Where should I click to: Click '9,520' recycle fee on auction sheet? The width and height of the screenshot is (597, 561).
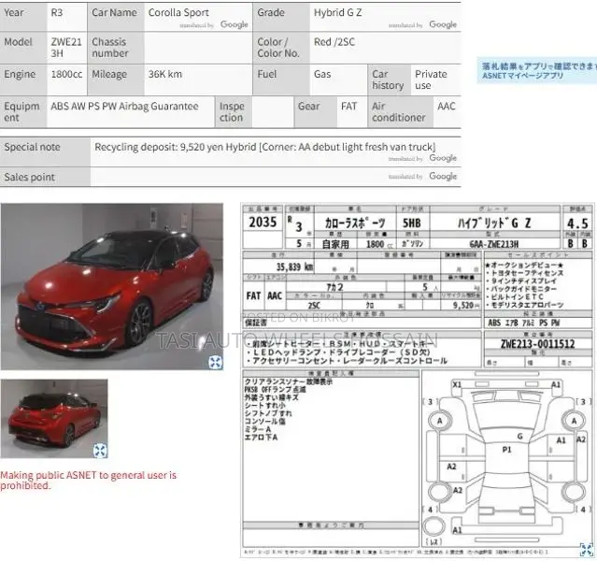tap(463, 305)
